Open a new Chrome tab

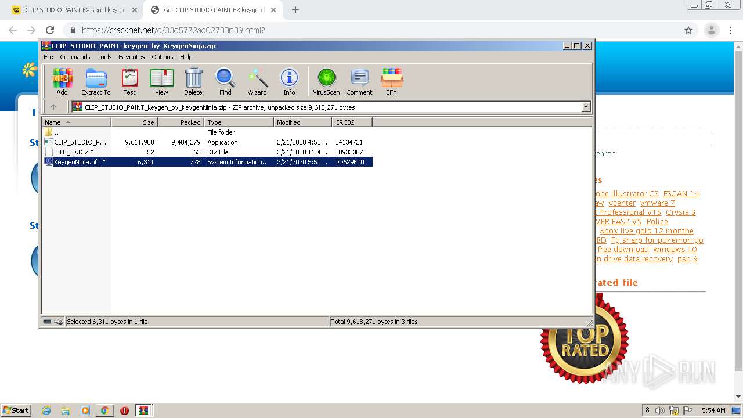point(295,10)
